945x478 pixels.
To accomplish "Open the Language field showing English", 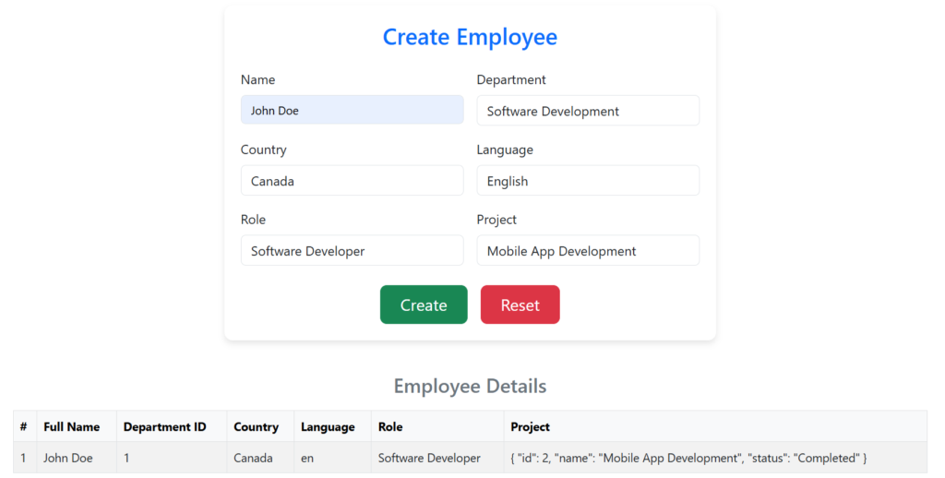I will [588, 180].
